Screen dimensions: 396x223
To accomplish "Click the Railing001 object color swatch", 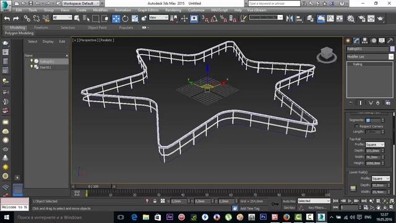I will tap(392, 49).
